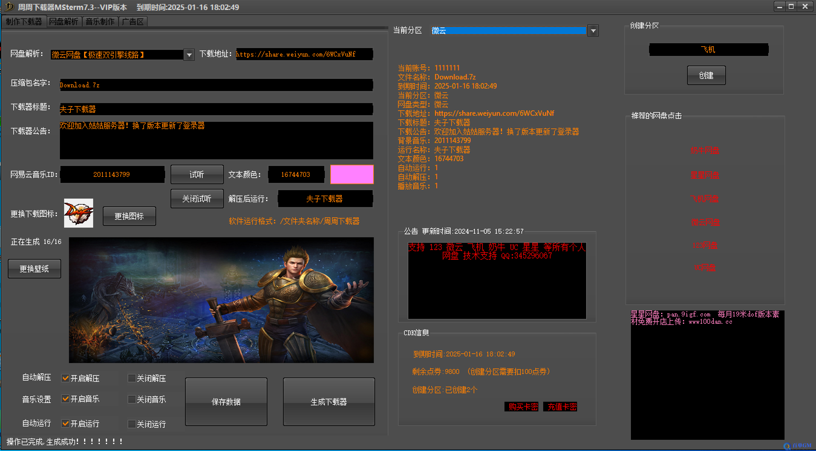Toggle the 开启音乐 checkbox
816x451 pixels.
click(x=66, y=399)
